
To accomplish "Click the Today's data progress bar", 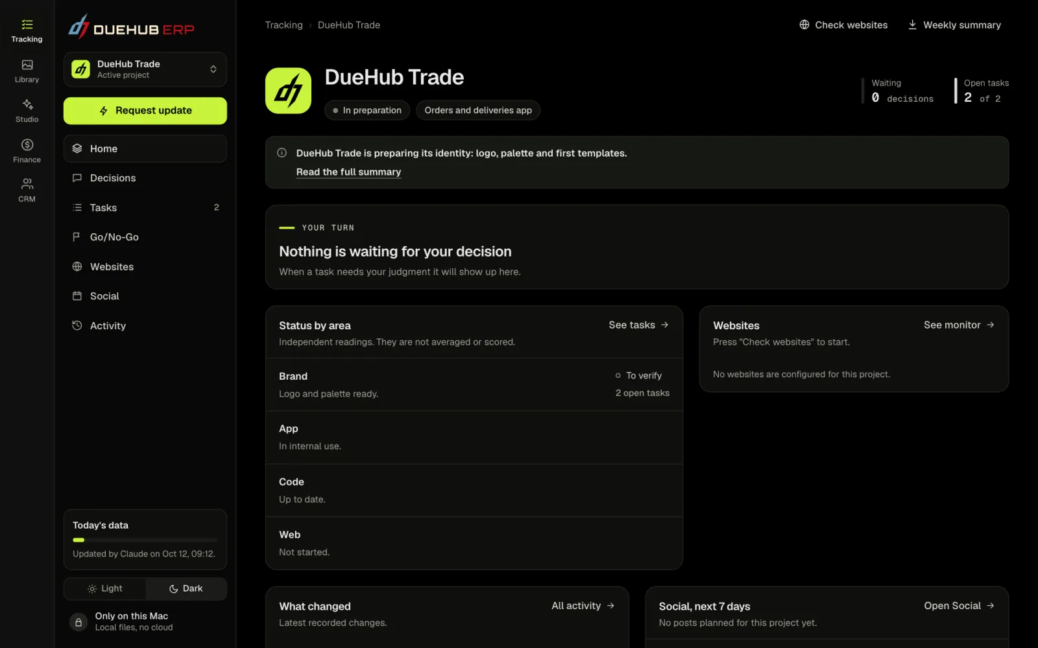I will point(145,540).
